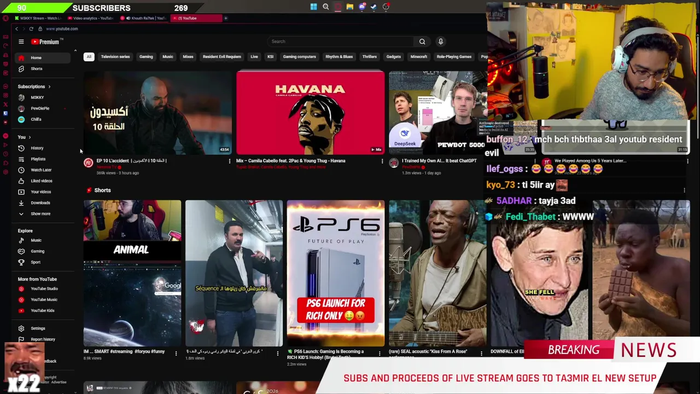Open the Havana mix thumbnail
The image size is (700, 394).
pos(311,113)
